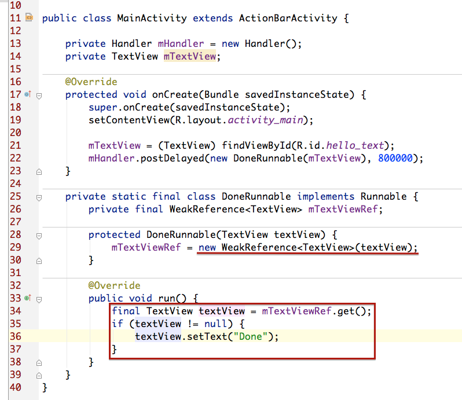The height and width of the screenshot is (400, 462).
Task: Collapse the DoneRunnable class fold on line 25
Action: tap(39, 197)
